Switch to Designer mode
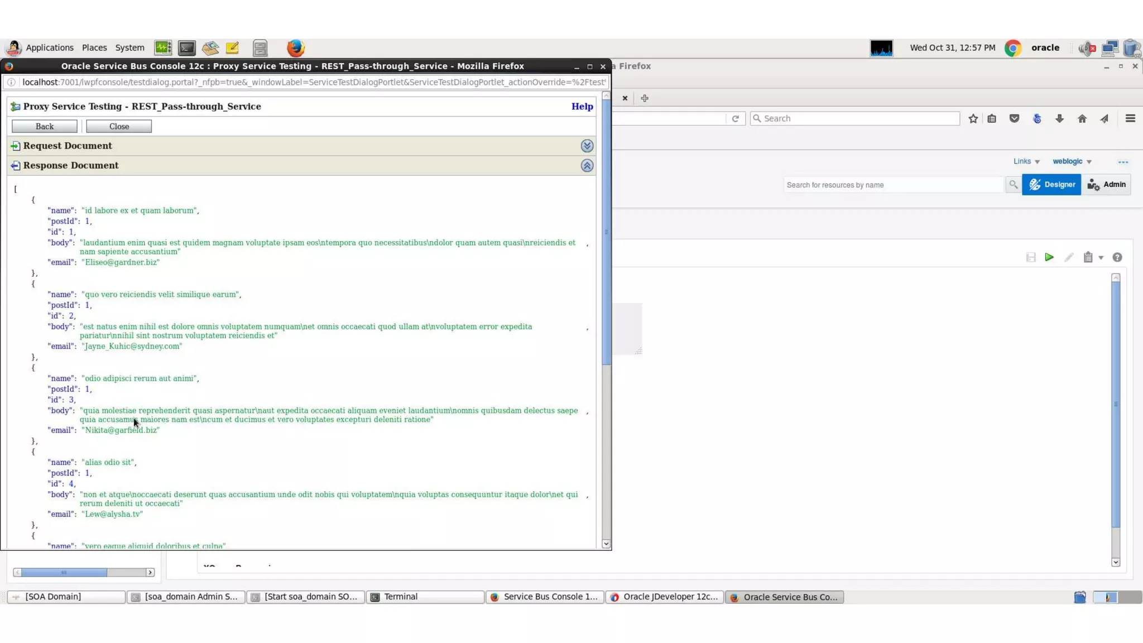The image size is (1143, 643). click(x=1051, y=185)
